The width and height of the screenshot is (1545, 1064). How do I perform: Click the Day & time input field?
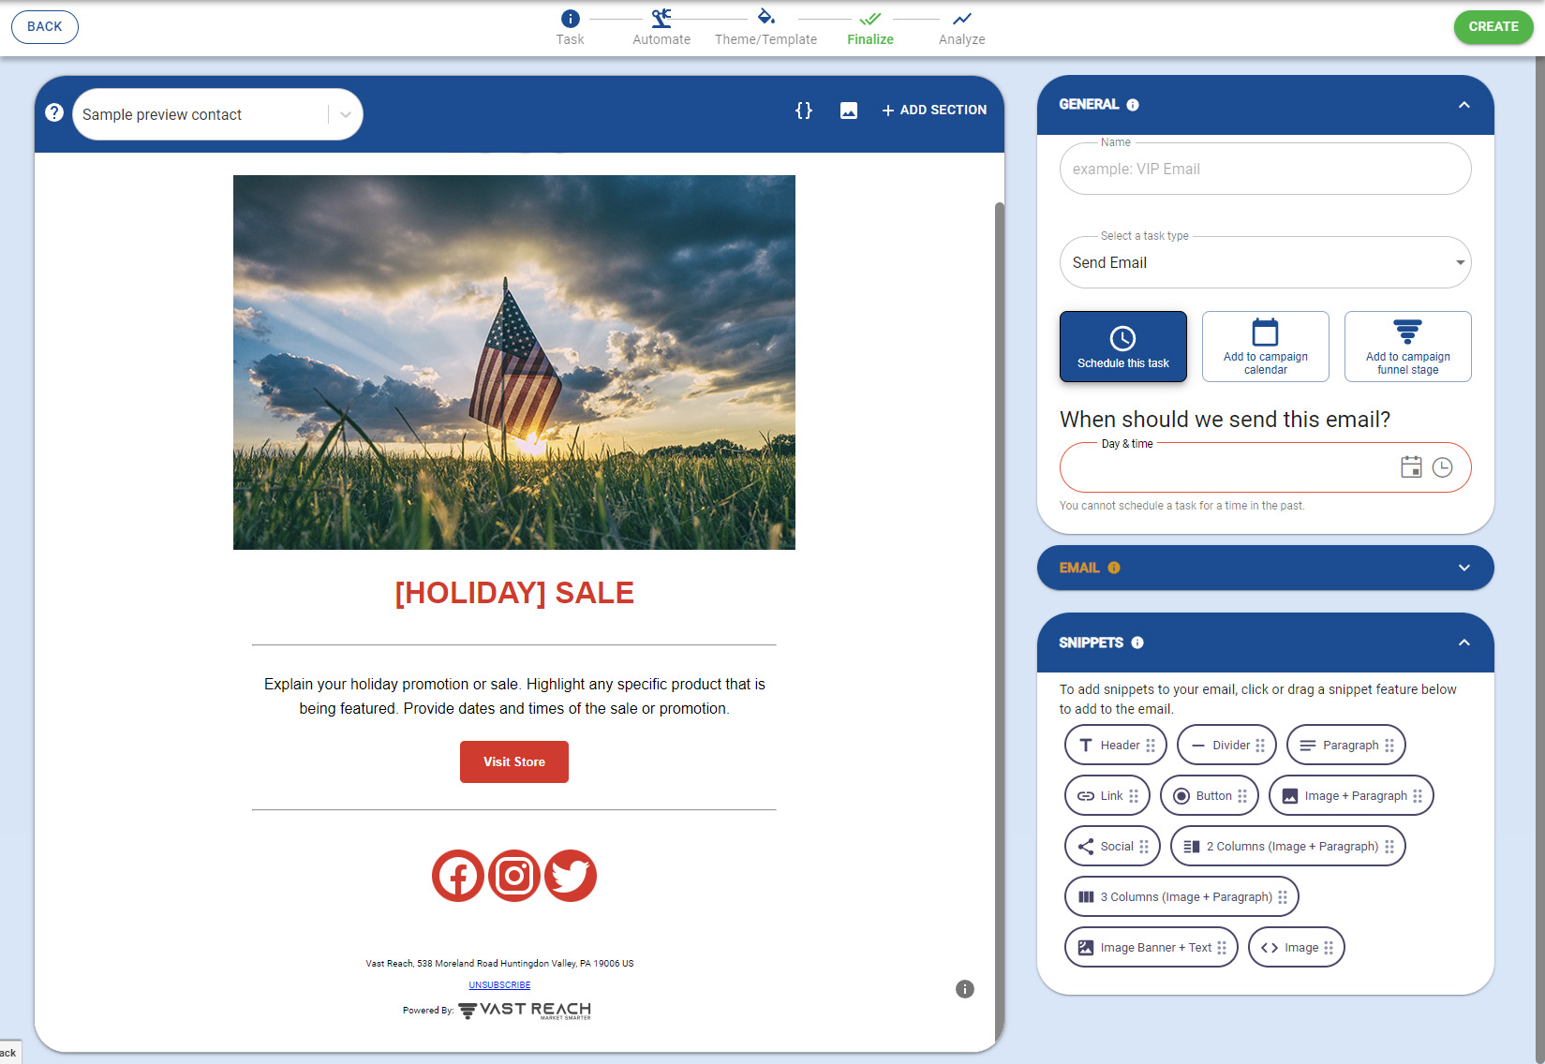[1266, 466]
